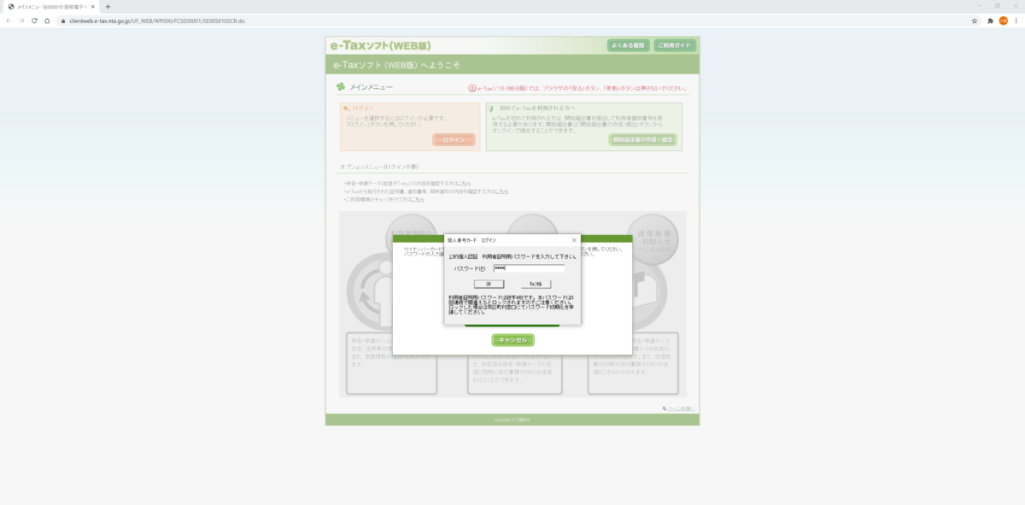Viewport: 1025px width, 505px height.
Task: Click the address bar URL
Action: click(x=157, y=21)
